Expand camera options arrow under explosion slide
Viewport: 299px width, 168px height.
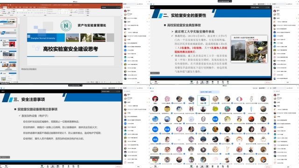pyautogui.click(x=159, y=82)
